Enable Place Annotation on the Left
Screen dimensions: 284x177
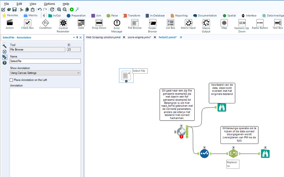pyautogui.click(x=11, y=80)
